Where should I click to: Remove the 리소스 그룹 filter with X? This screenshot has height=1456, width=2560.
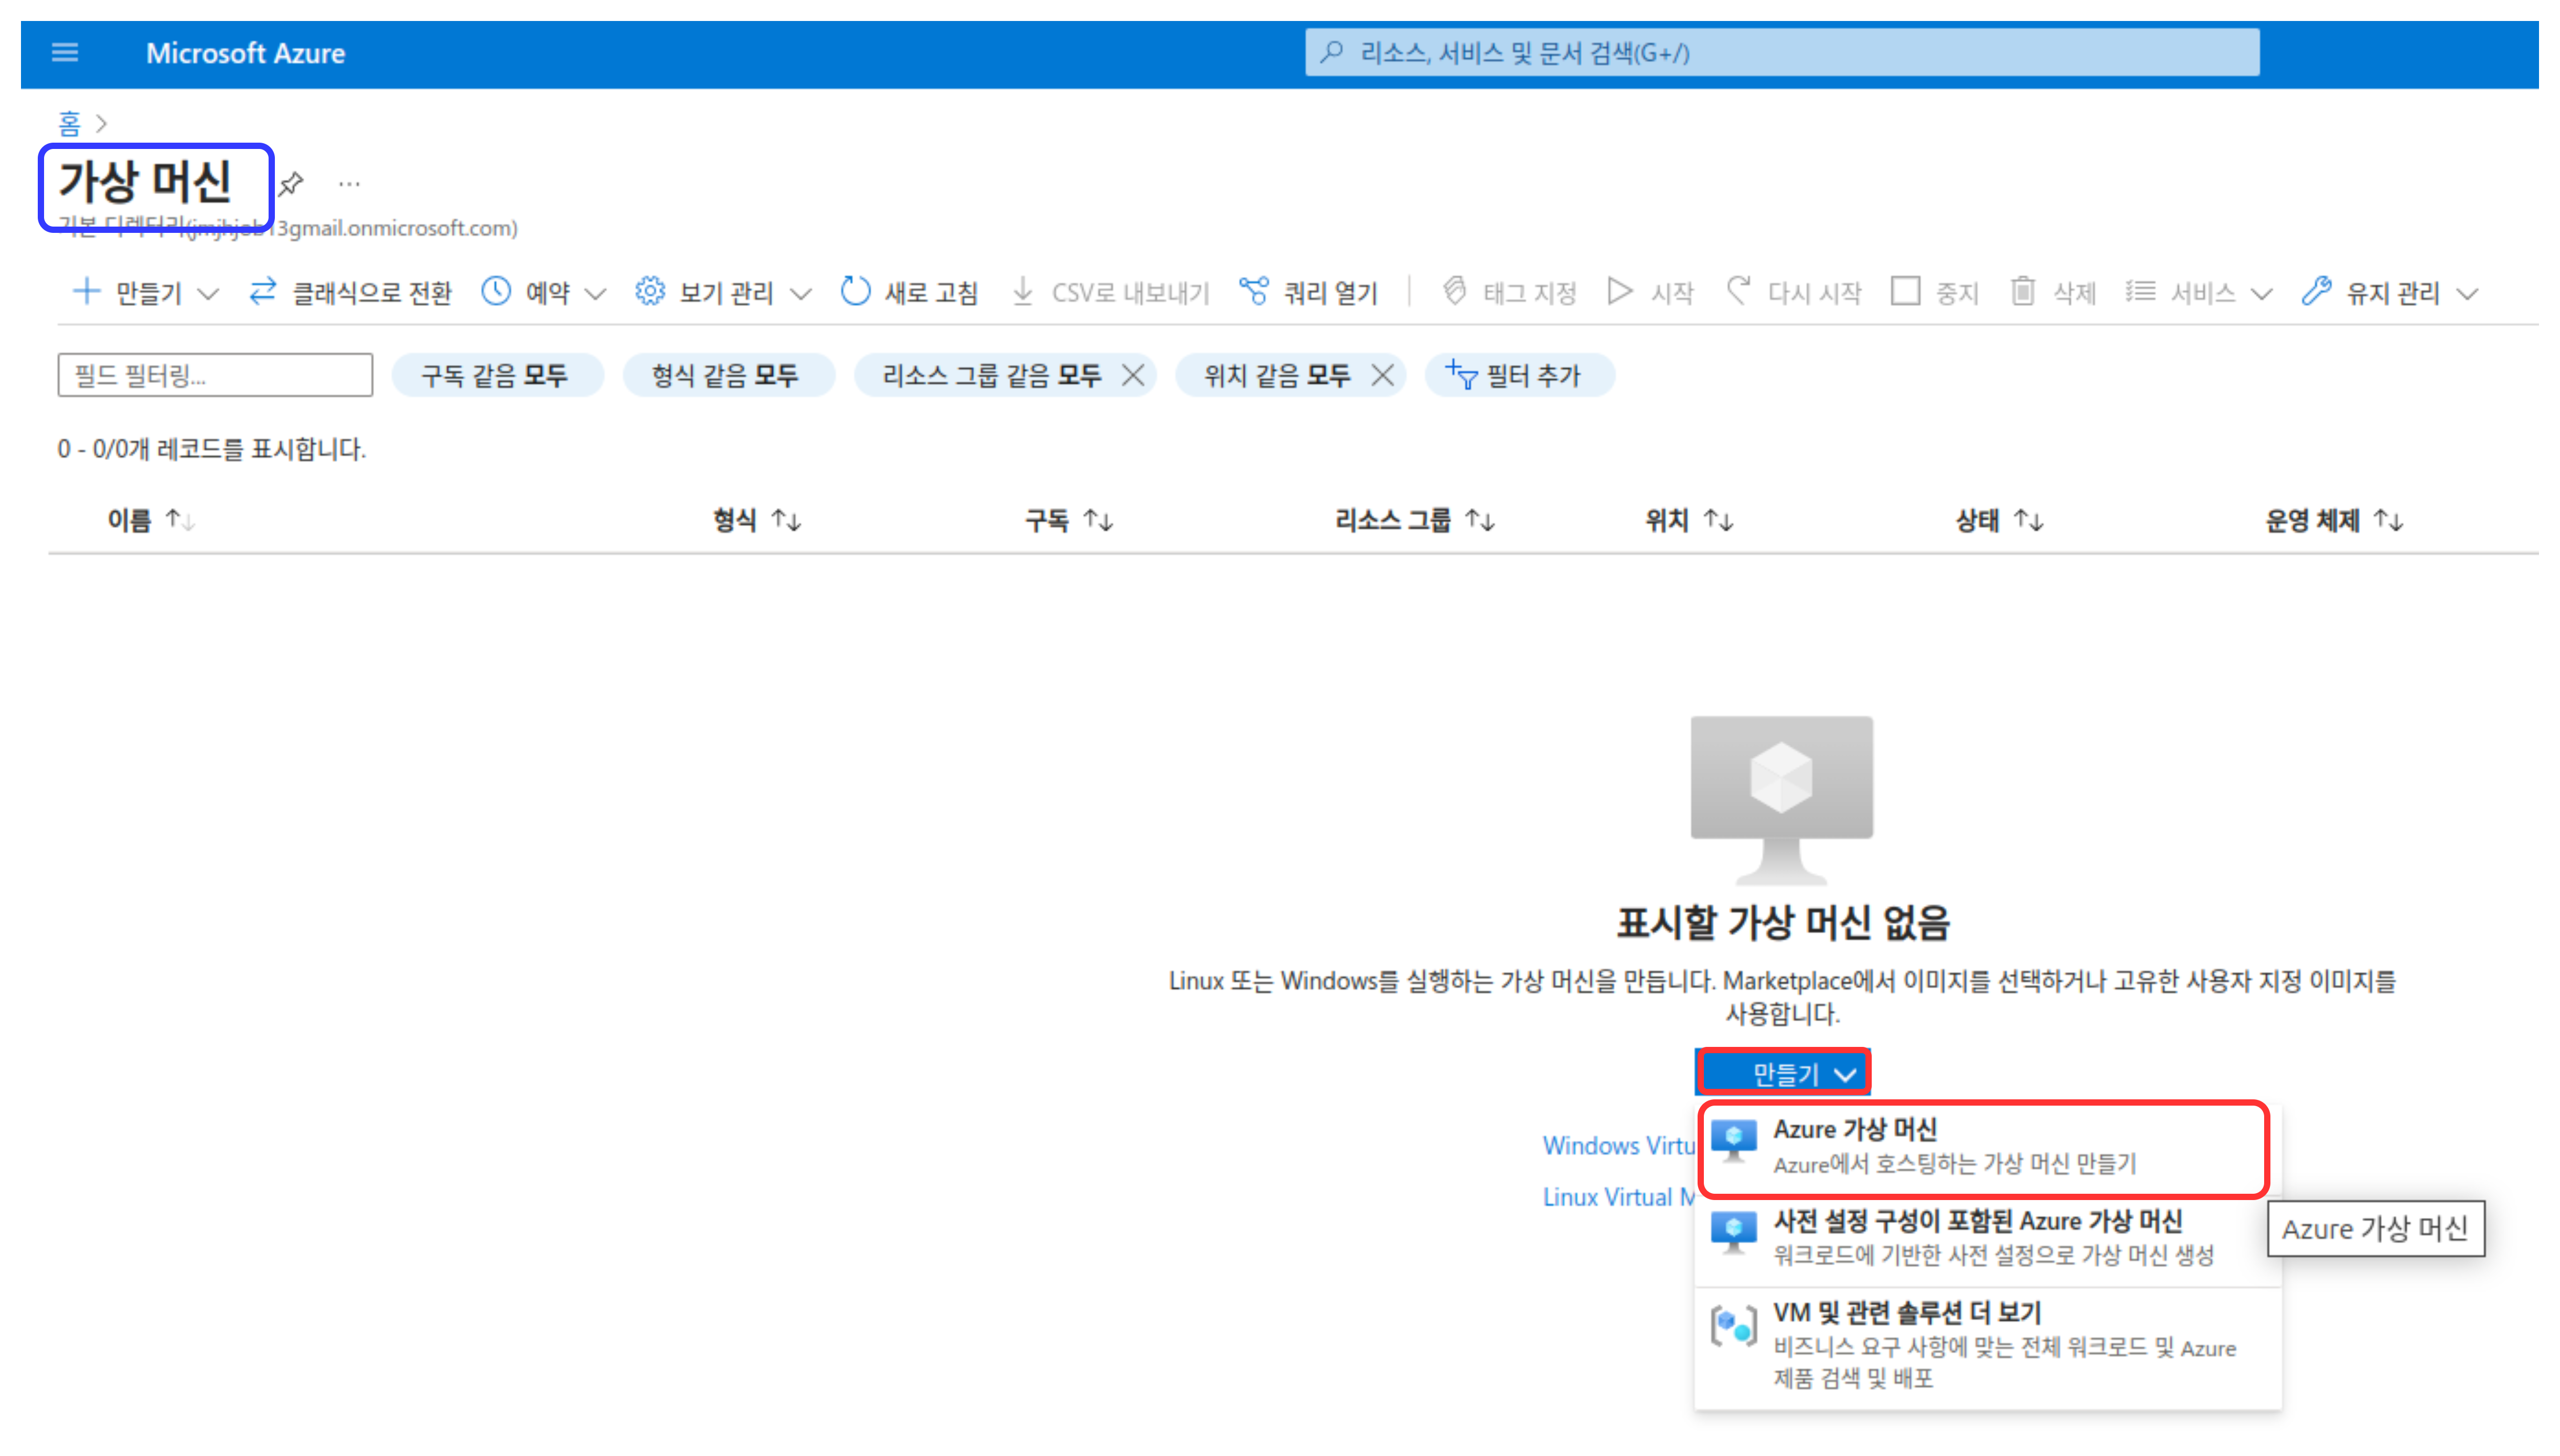click(1133, 375)
